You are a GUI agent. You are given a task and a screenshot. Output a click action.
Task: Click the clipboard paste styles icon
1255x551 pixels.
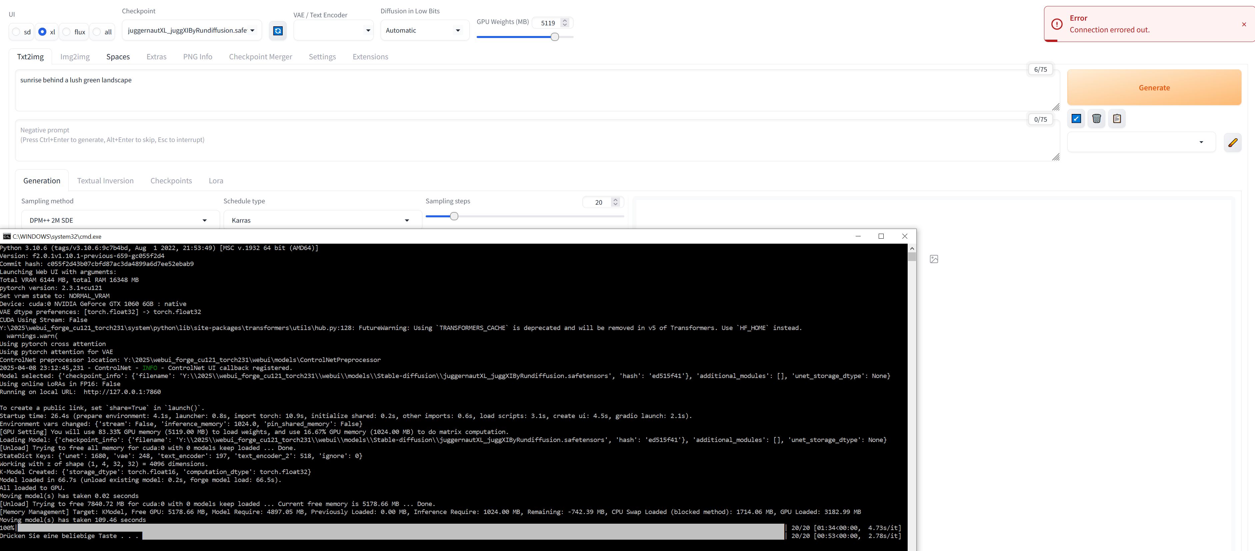[x=1117, y=118]
